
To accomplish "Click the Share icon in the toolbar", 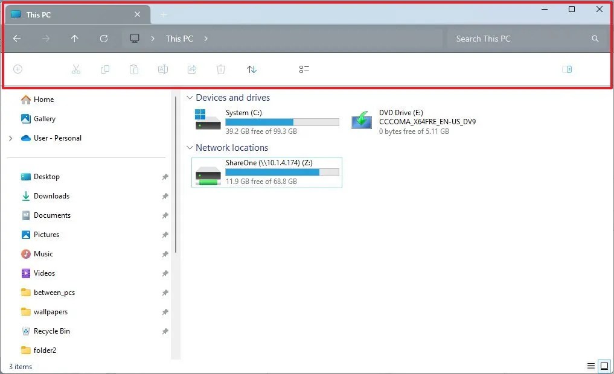I will 192,69.
